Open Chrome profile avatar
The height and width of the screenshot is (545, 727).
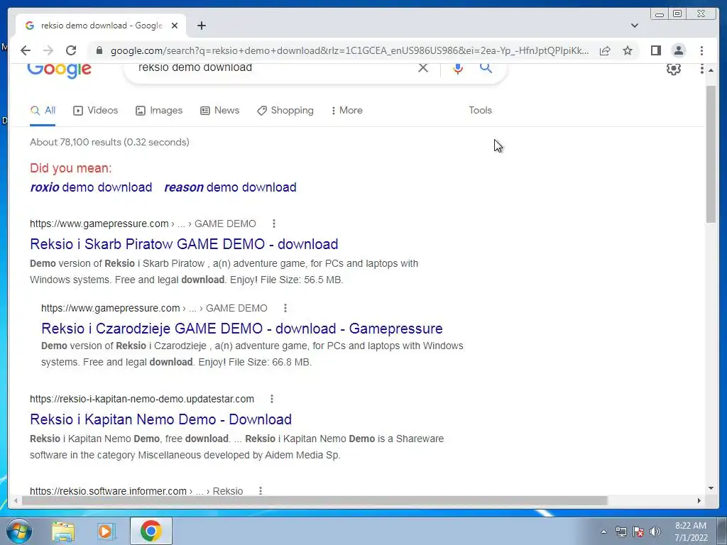pos(678,50)
